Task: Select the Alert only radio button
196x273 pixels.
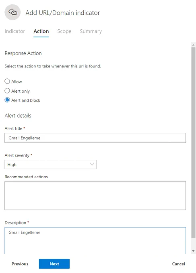Action: point(7,91)
